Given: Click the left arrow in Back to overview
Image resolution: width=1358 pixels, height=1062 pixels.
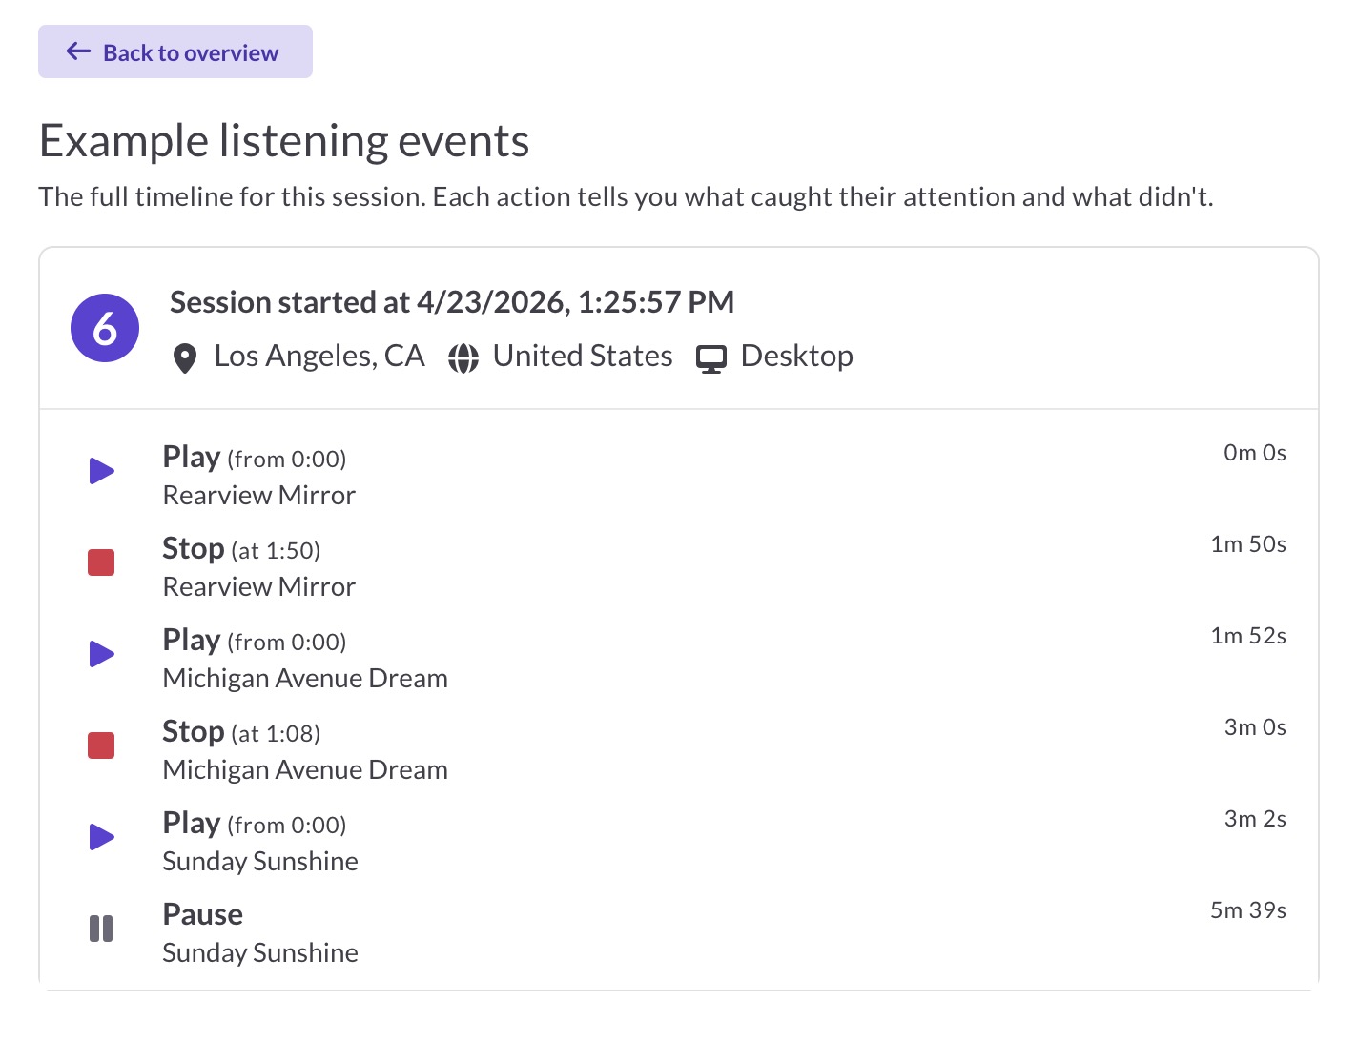Looking at the screenshot, I should pyautogui.click(x=78, y=51).
